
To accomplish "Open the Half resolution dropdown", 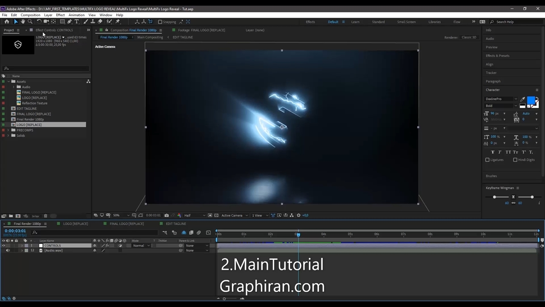I will [194, 215].
